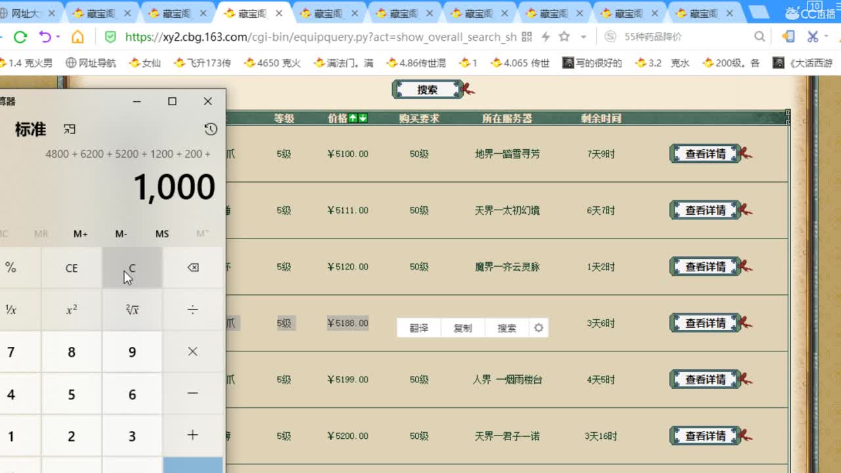Screen dimensions: 841x473
Task: Click calculator digit 3
Action: click(132, 436)
